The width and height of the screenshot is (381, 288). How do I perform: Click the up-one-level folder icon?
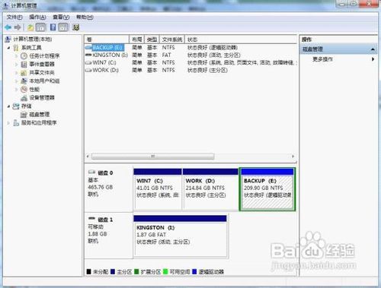[30, 27]
